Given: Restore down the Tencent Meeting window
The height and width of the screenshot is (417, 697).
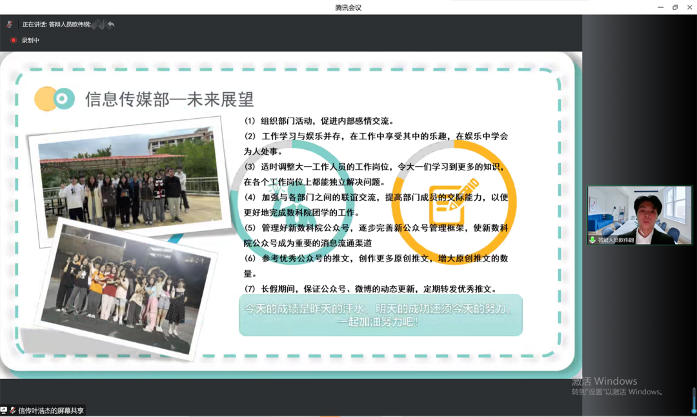Looking at the screenshot, I should [675, 8].
